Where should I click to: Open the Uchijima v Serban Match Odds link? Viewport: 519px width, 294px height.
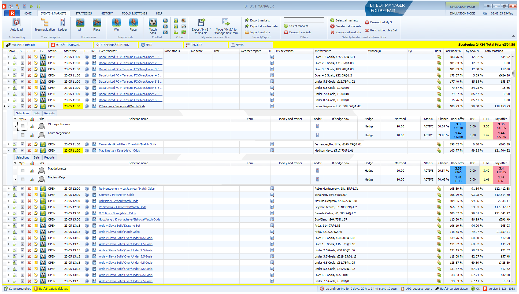[x=118, y=201]
